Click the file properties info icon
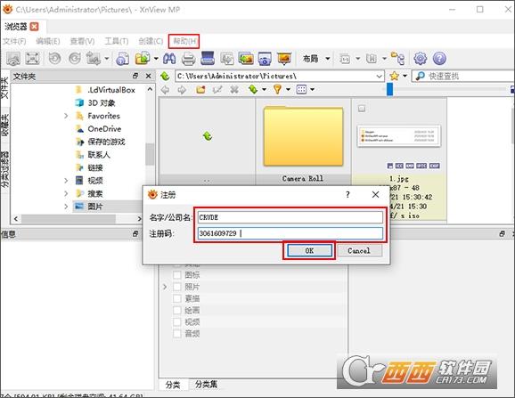 point(122,59)
